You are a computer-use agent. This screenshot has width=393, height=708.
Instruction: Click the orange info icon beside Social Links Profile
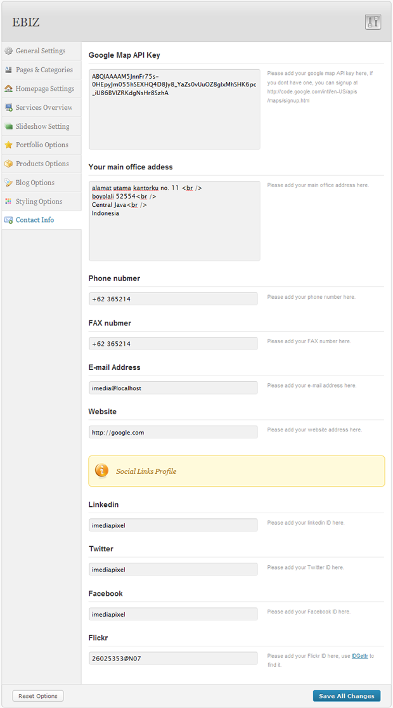(101, 471)
